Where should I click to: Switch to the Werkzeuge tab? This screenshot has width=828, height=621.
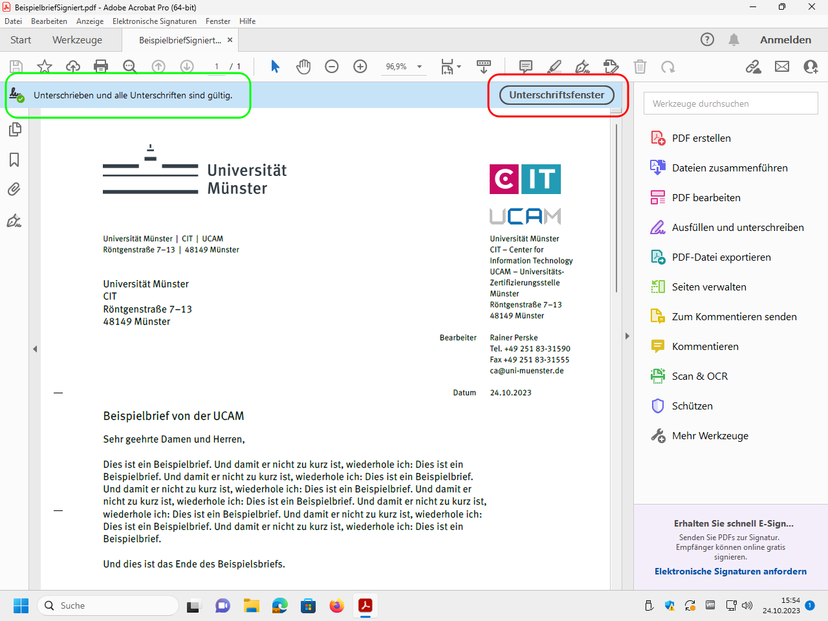(x=77, y=40)
